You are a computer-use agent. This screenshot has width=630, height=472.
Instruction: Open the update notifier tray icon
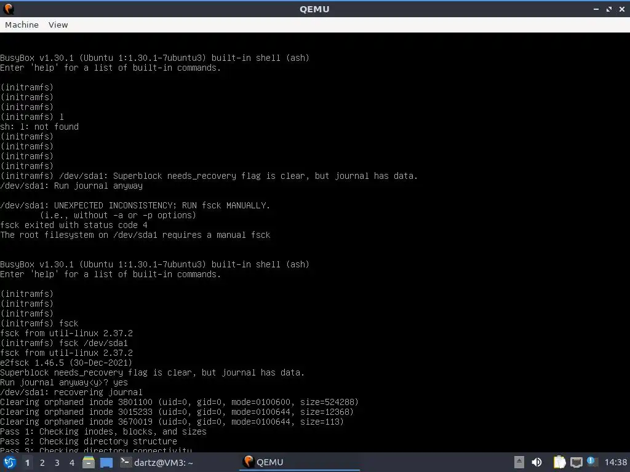pyautogui.click(x=592, y=462)
